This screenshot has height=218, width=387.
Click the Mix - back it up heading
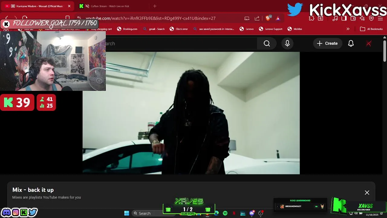[33, 190]
